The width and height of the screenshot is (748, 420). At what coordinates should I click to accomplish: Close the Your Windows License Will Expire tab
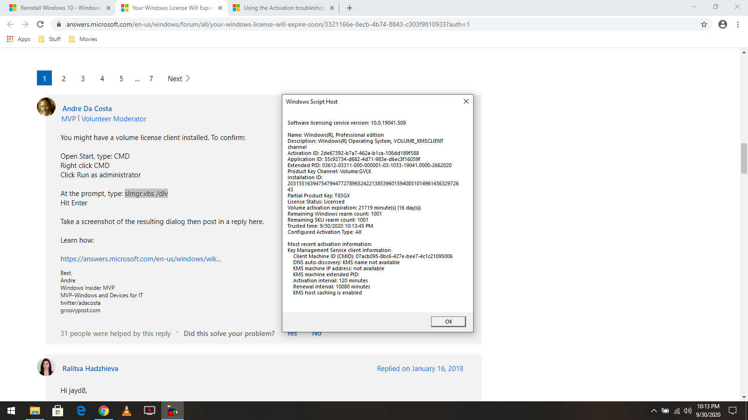click(220, 8)
